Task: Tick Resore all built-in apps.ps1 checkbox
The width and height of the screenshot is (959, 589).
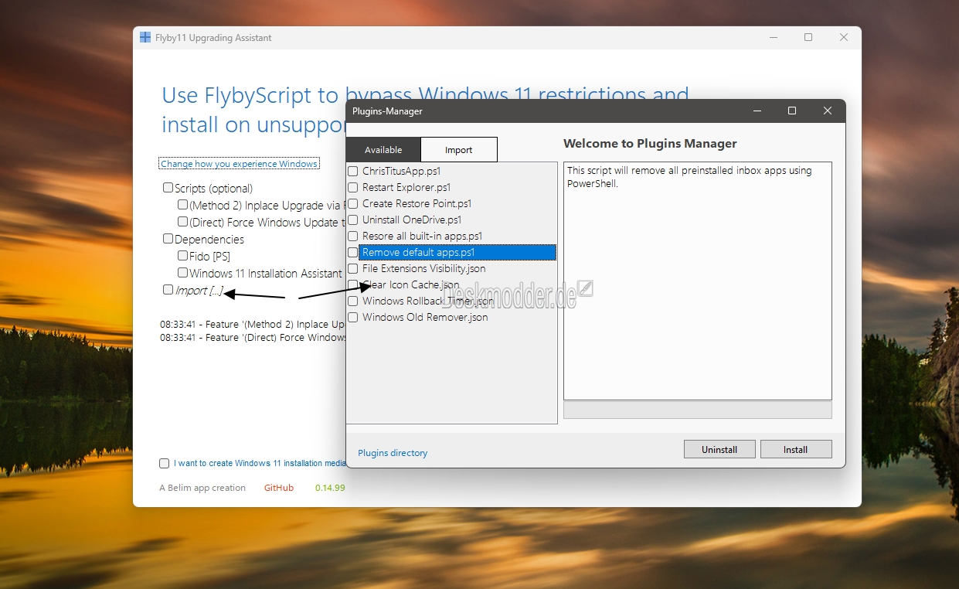Action: click(x=353, y=236)
